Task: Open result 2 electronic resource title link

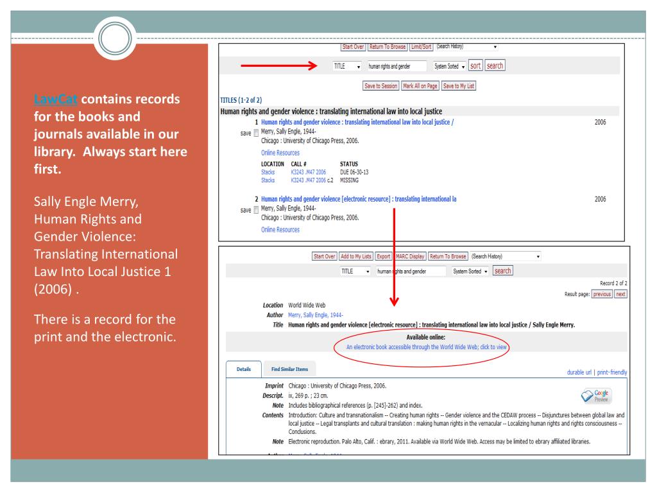Action: coord(359,199)
